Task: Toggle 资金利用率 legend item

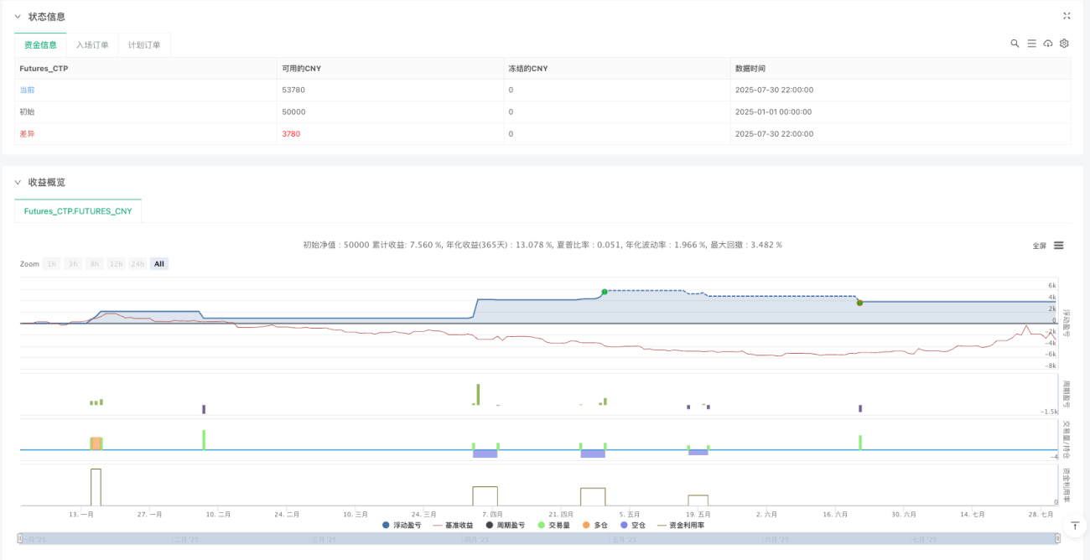Action: (681, 525)
